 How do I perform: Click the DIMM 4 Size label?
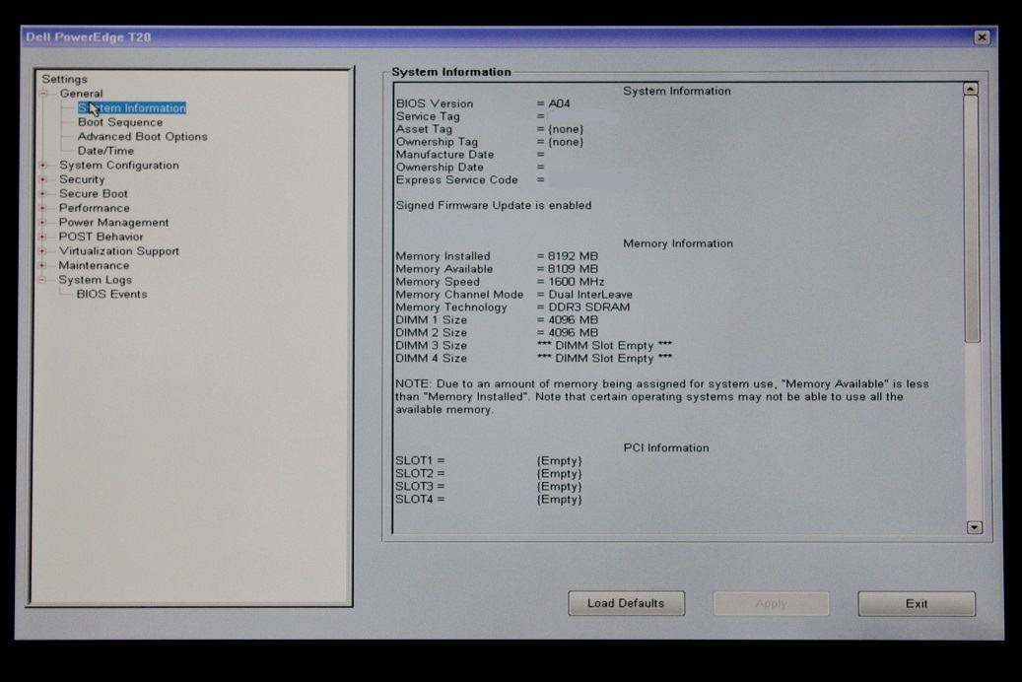point(431,358)
